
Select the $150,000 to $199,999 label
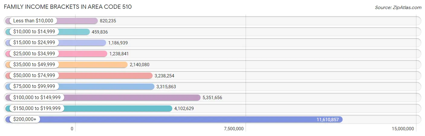click(x=37, y=108)
